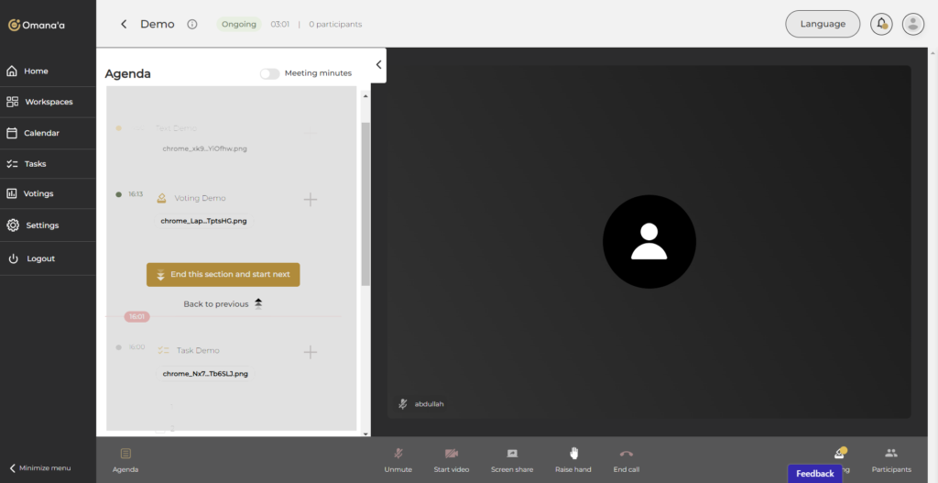Expand Voting Demo with its plus icon
The width and height of the screenshot is (938, 483).
click(311, 199)
